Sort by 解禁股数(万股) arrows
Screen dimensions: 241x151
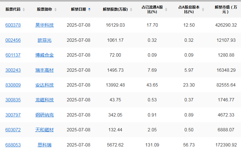[x=131, y=10]
